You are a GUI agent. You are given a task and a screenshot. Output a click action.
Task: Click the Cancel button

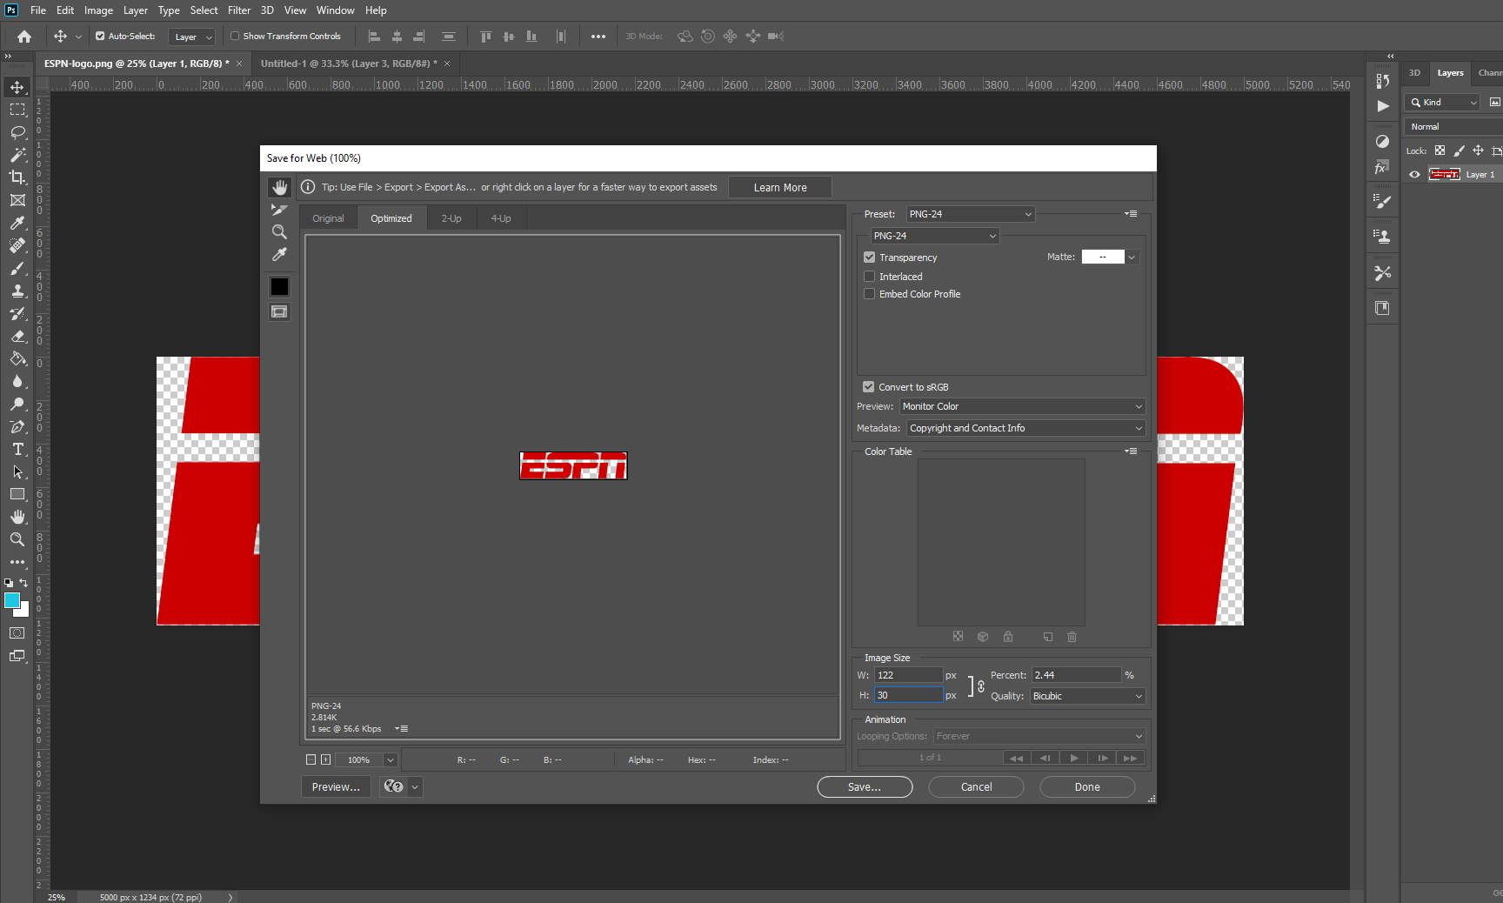(x=976, y=787)
